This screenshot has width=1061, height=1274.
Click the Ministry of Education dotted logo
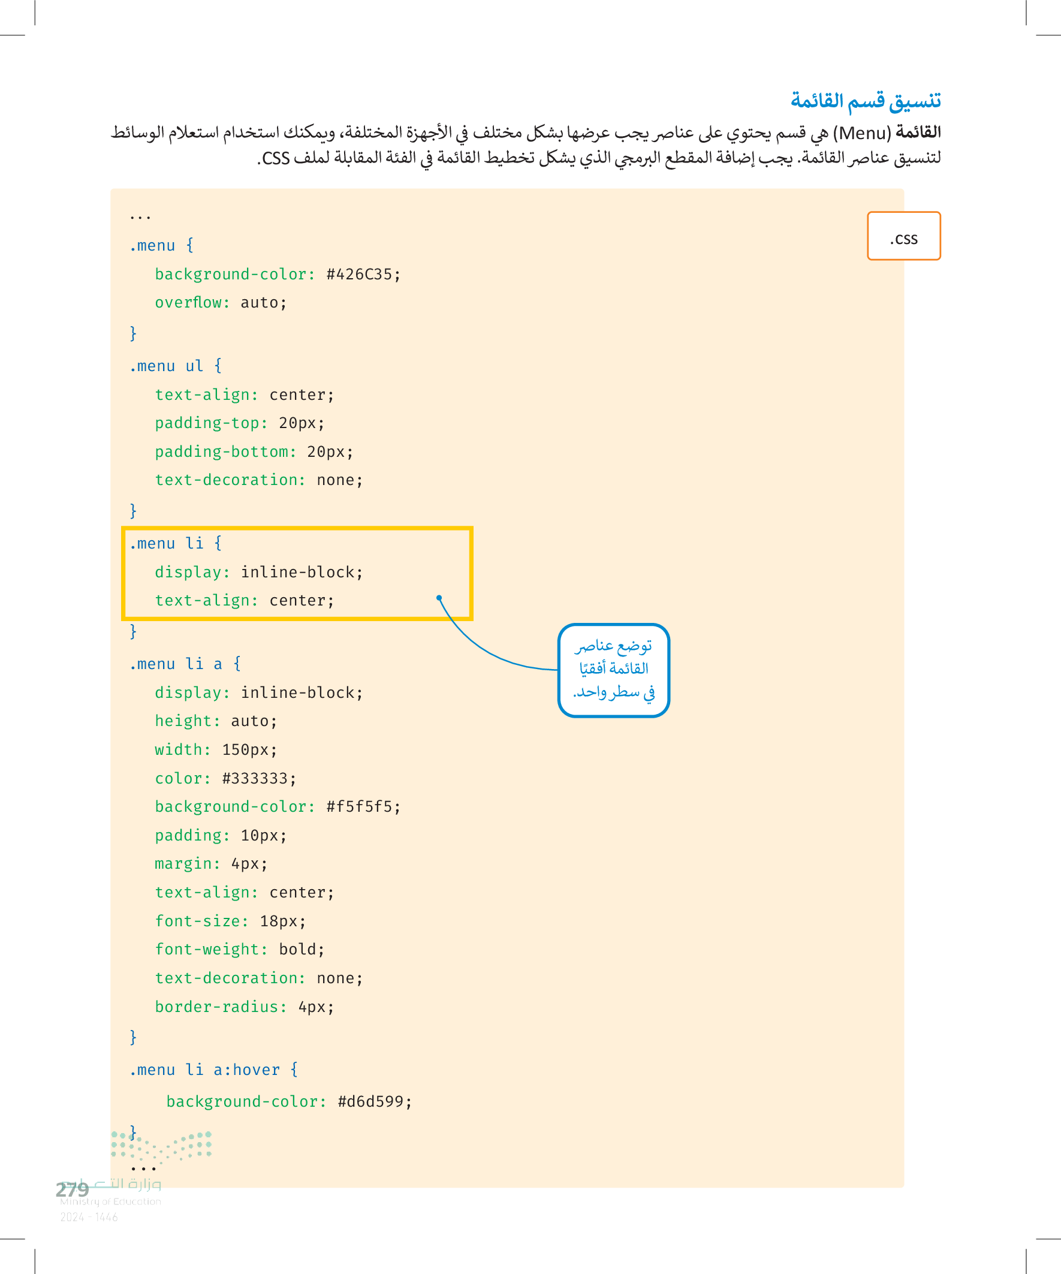pyautogui.click(x=161, y=1145)
